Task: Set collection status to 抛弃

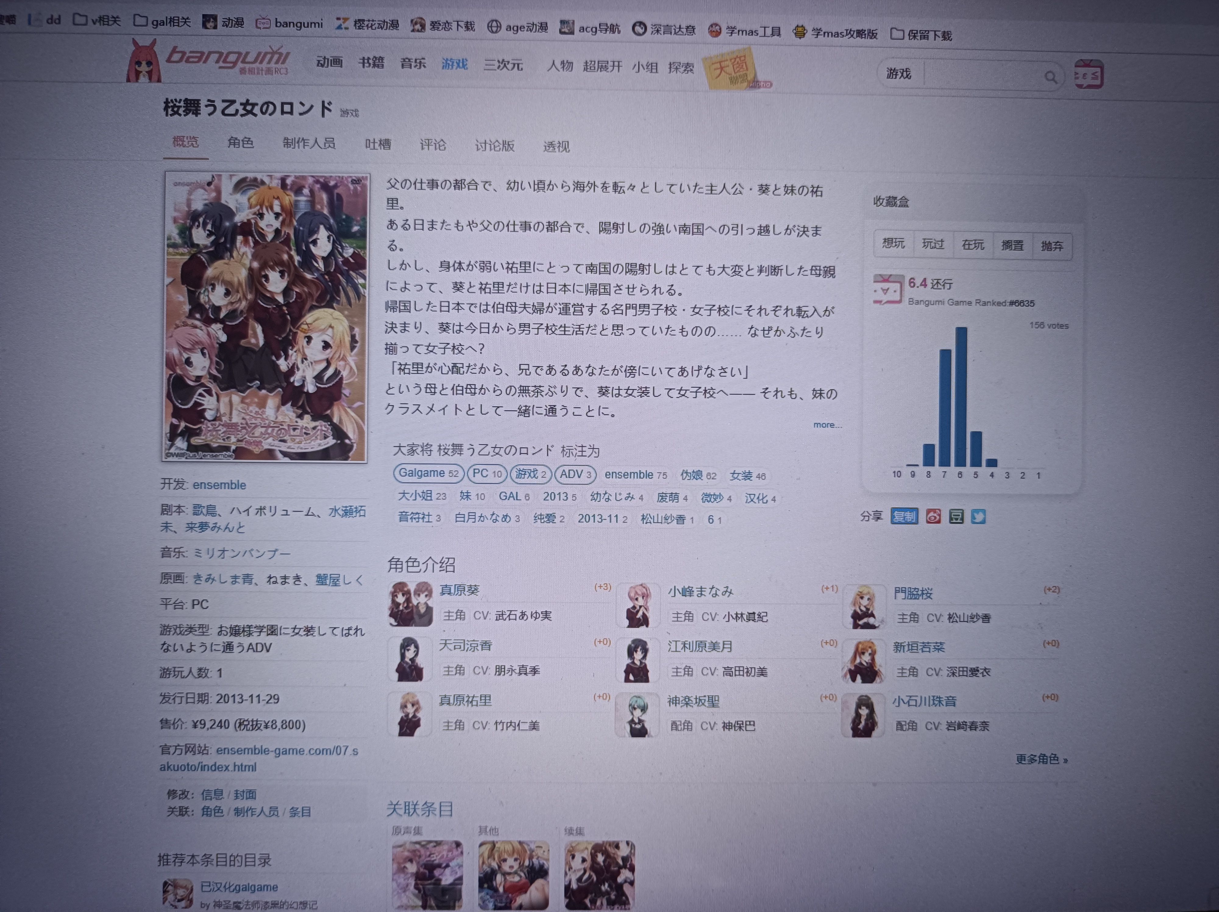Action: (x=1051, y=246)
